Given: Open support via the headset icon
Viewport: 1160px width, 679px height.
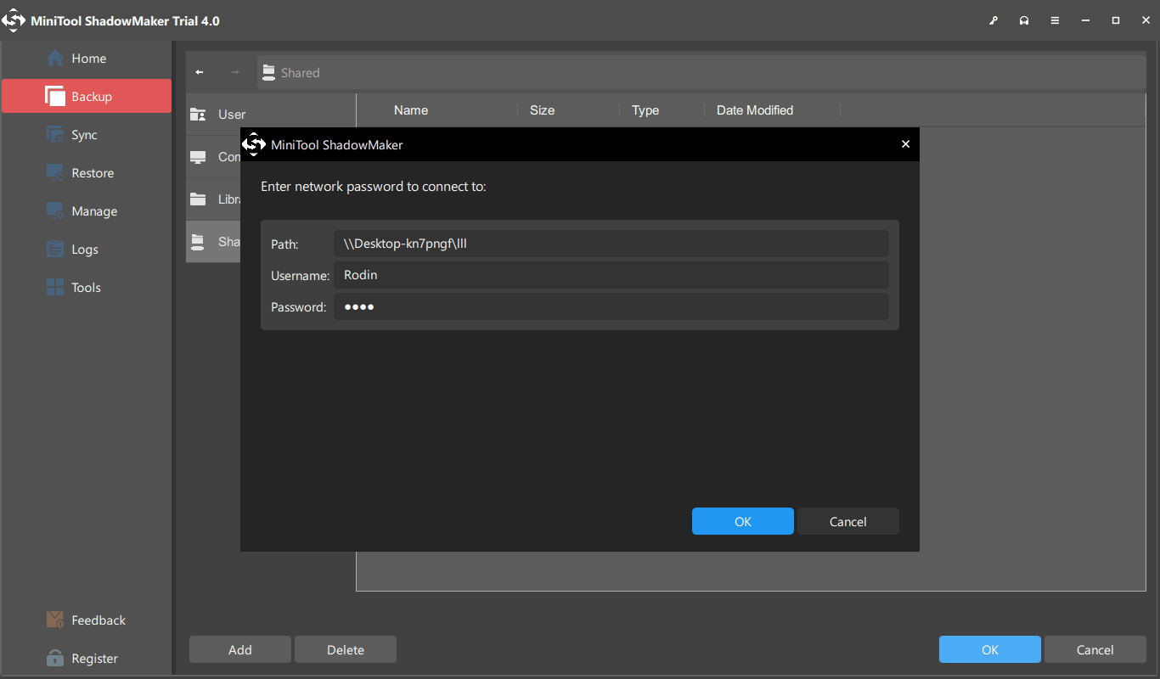Looking at the screenshot, I should (x=1024, y=20).
